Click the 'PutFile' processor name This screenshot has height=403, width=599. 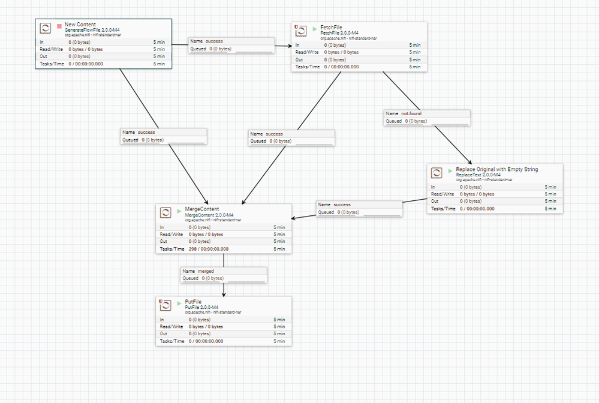(x=193, y=302)
